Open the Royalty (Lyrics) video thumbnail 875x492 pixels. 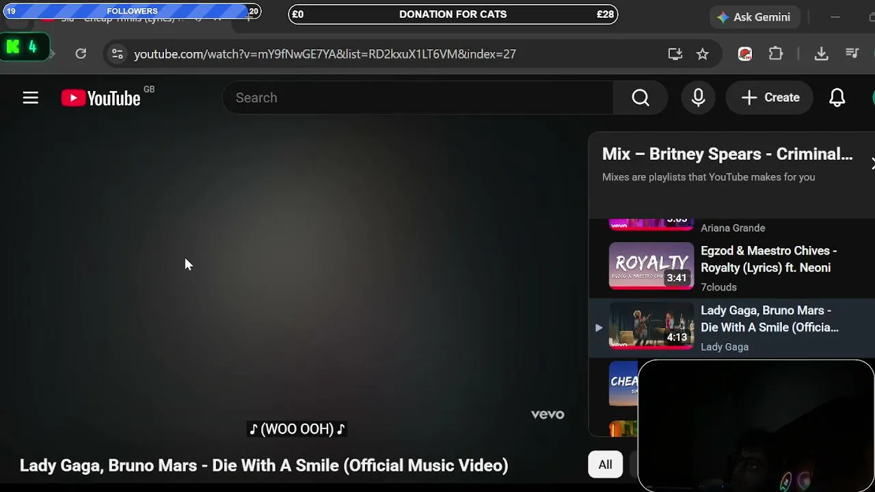[x=651, y=266]
